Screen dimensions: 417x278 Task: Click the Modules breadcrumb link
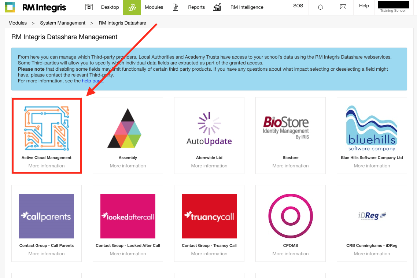pyautogui.click(x=18, y=23)
